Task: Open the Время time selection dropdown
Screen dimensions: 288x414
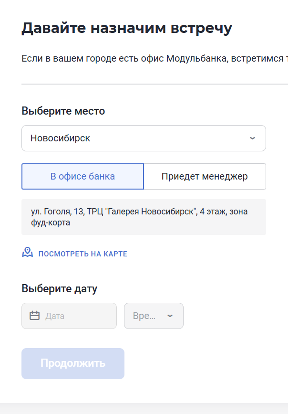Action: pos(154,316)
